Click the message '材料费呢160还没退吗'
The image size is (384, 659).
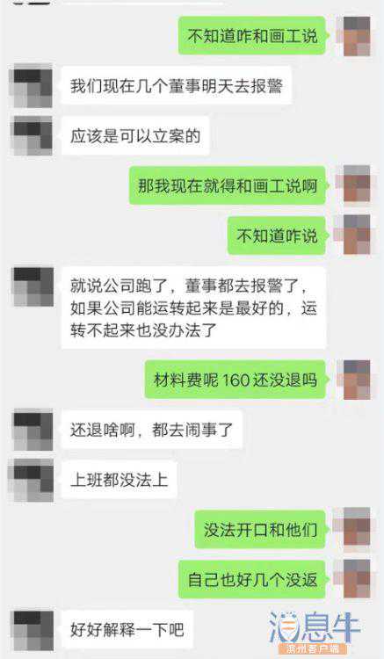(x=235, y=380)
